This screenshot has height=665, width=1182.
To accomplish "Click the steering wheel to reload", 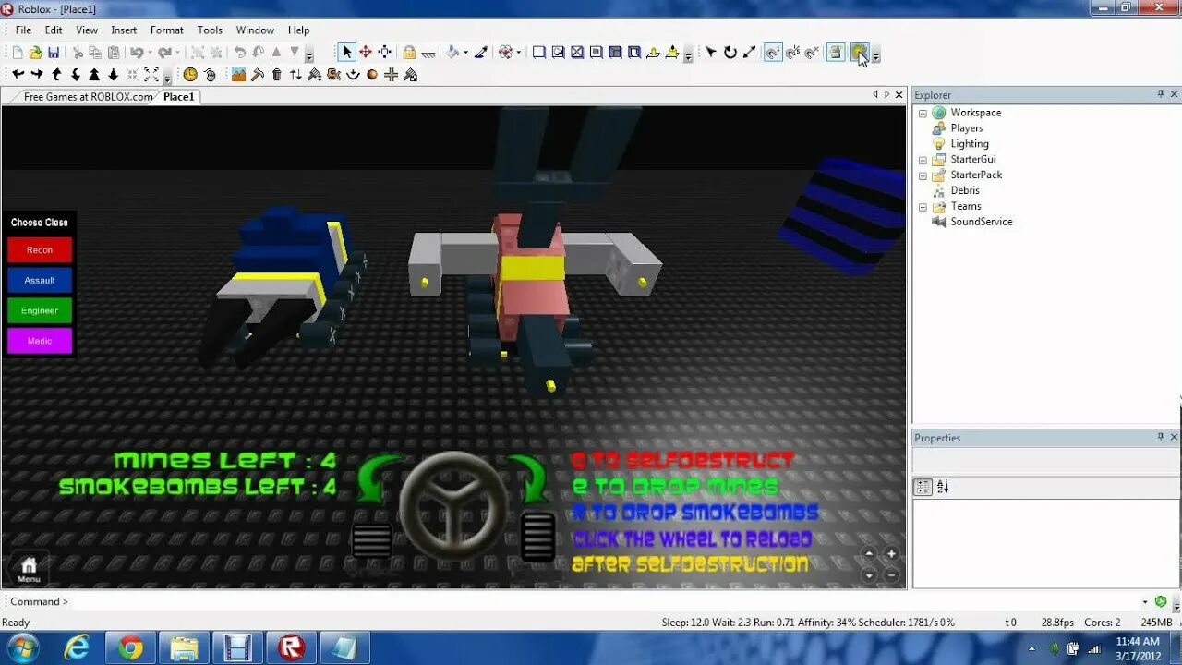I will 453,505.
